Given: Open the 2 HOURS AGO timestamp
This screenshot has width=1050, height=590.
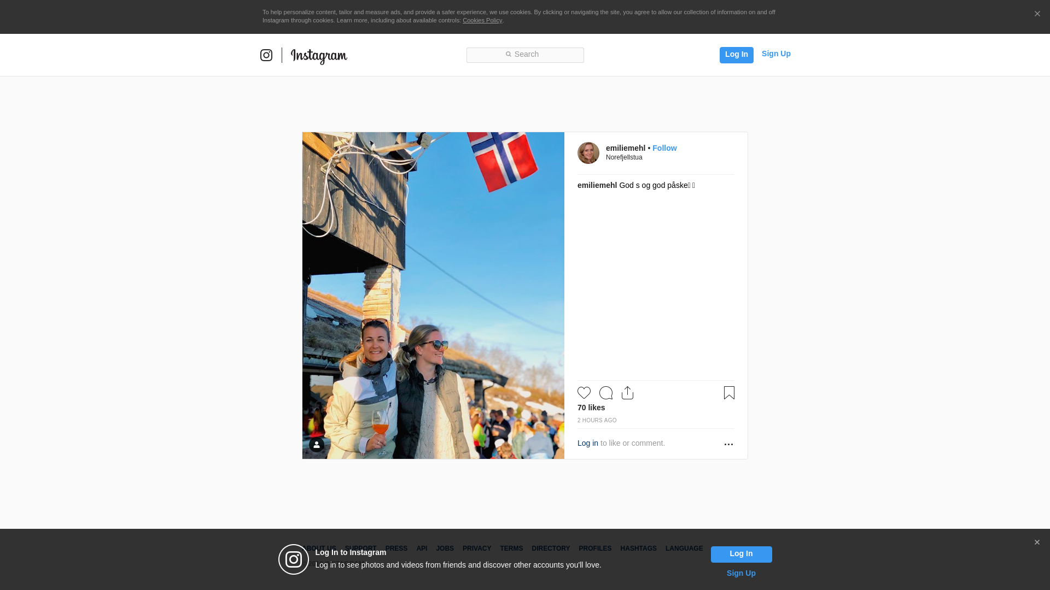Looking at the screenshot, I should click(x=597, y=420).
